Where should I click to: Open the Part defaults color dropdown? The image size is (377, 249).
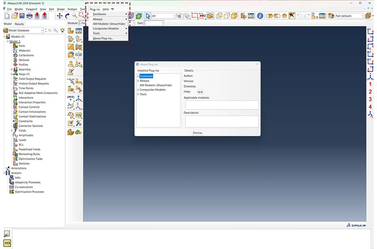coord(363,16)
